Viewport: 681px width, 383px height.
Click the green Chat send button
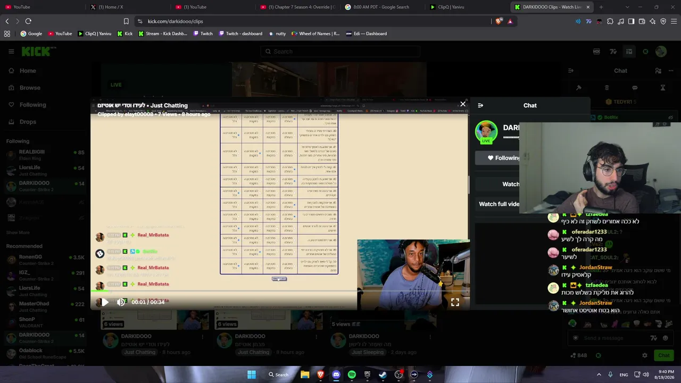[663, 355]
